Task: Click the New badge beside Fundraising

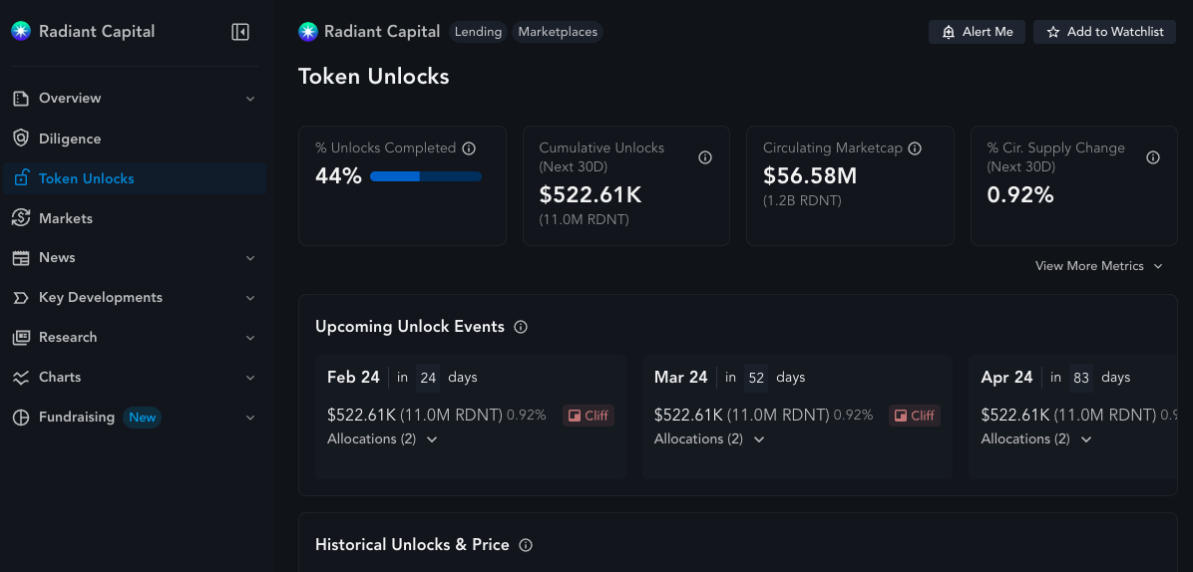Action: pyautogui.click(x=143, y=417)
